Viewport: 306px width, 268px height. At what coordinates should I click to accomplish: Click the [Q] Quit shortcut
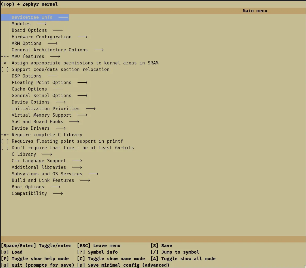coord(37,265)
